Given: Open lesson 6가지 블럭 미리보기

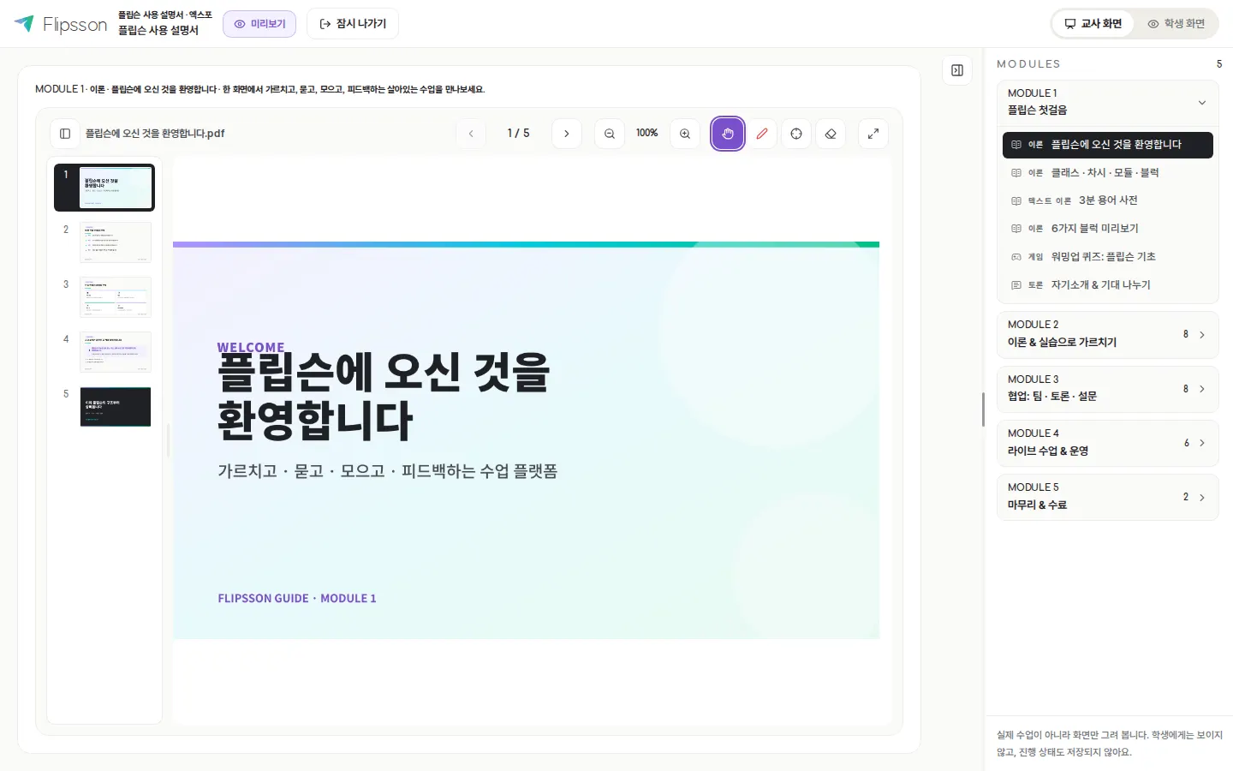Looking at the screenshot, I should point(1107,229).
